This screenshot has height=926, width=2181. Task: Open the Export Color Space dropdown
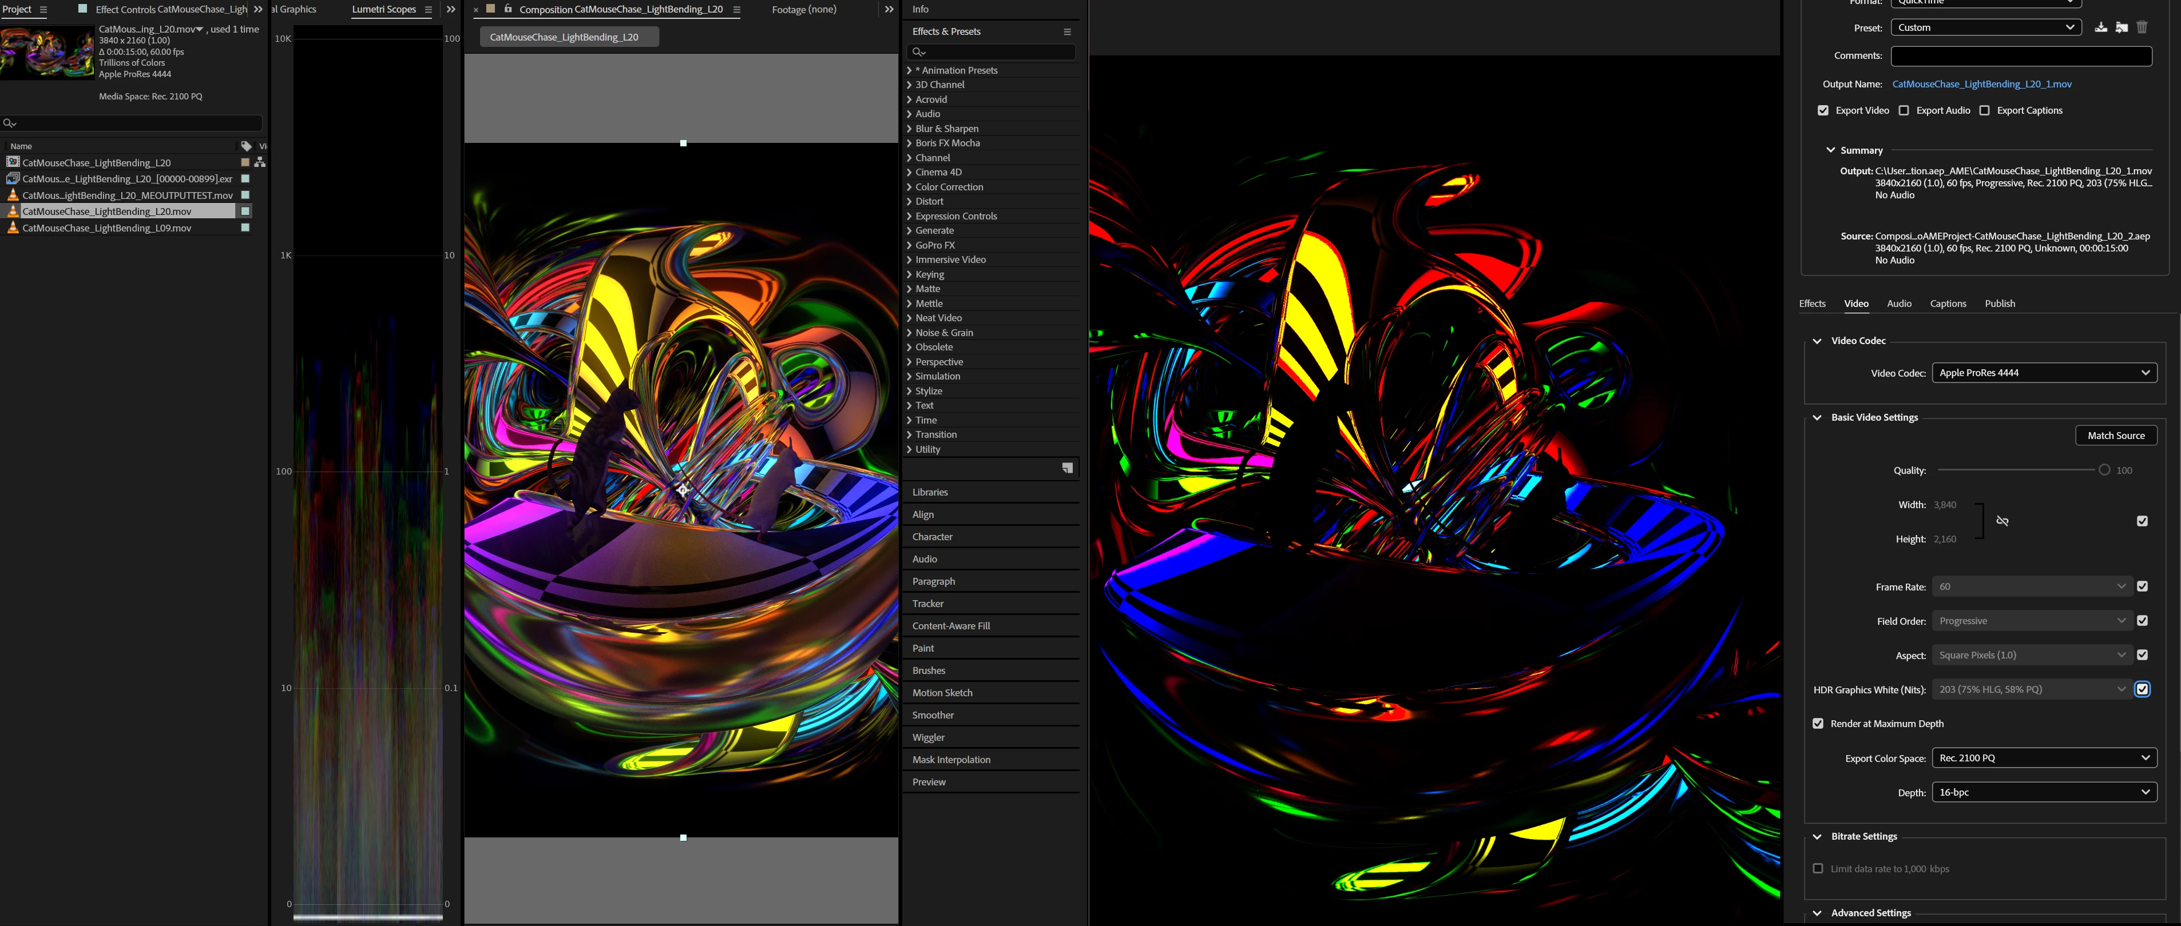tap(2044, 758)
